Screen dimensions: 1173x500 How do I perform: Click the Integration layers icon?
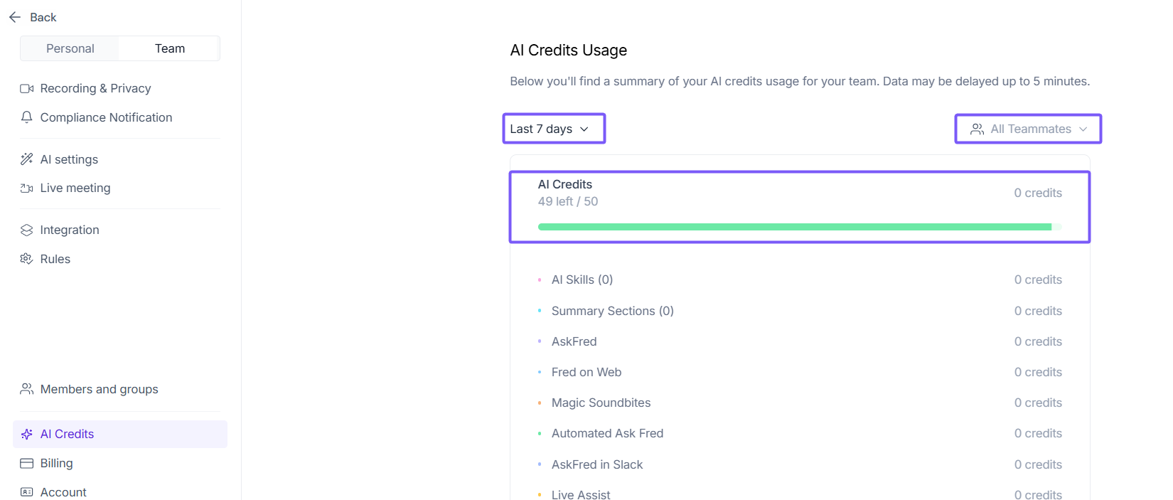(27, 230)
